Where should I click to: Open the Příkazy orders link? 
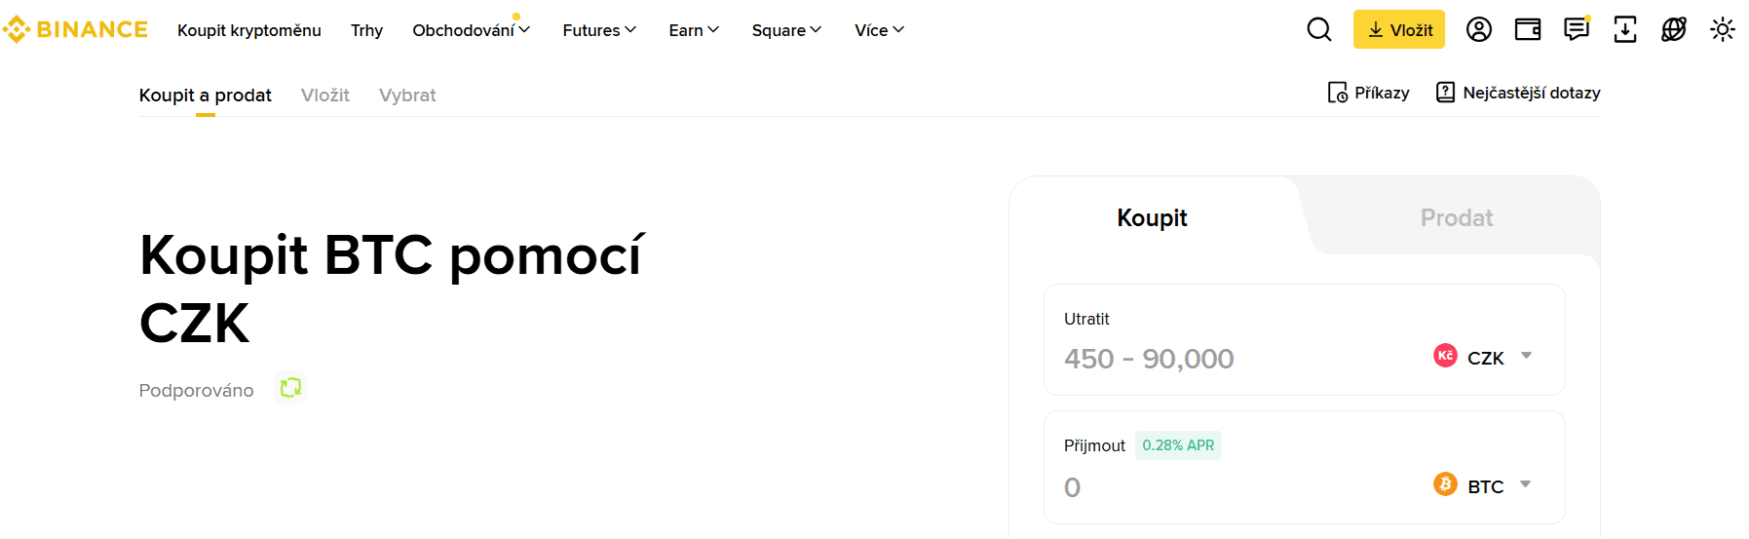[x=1369, y=93]
